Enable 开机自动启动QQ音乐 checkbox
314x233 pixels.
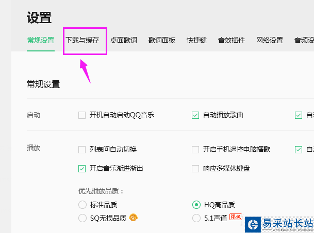pyautogui.click(x=82, y=115)
